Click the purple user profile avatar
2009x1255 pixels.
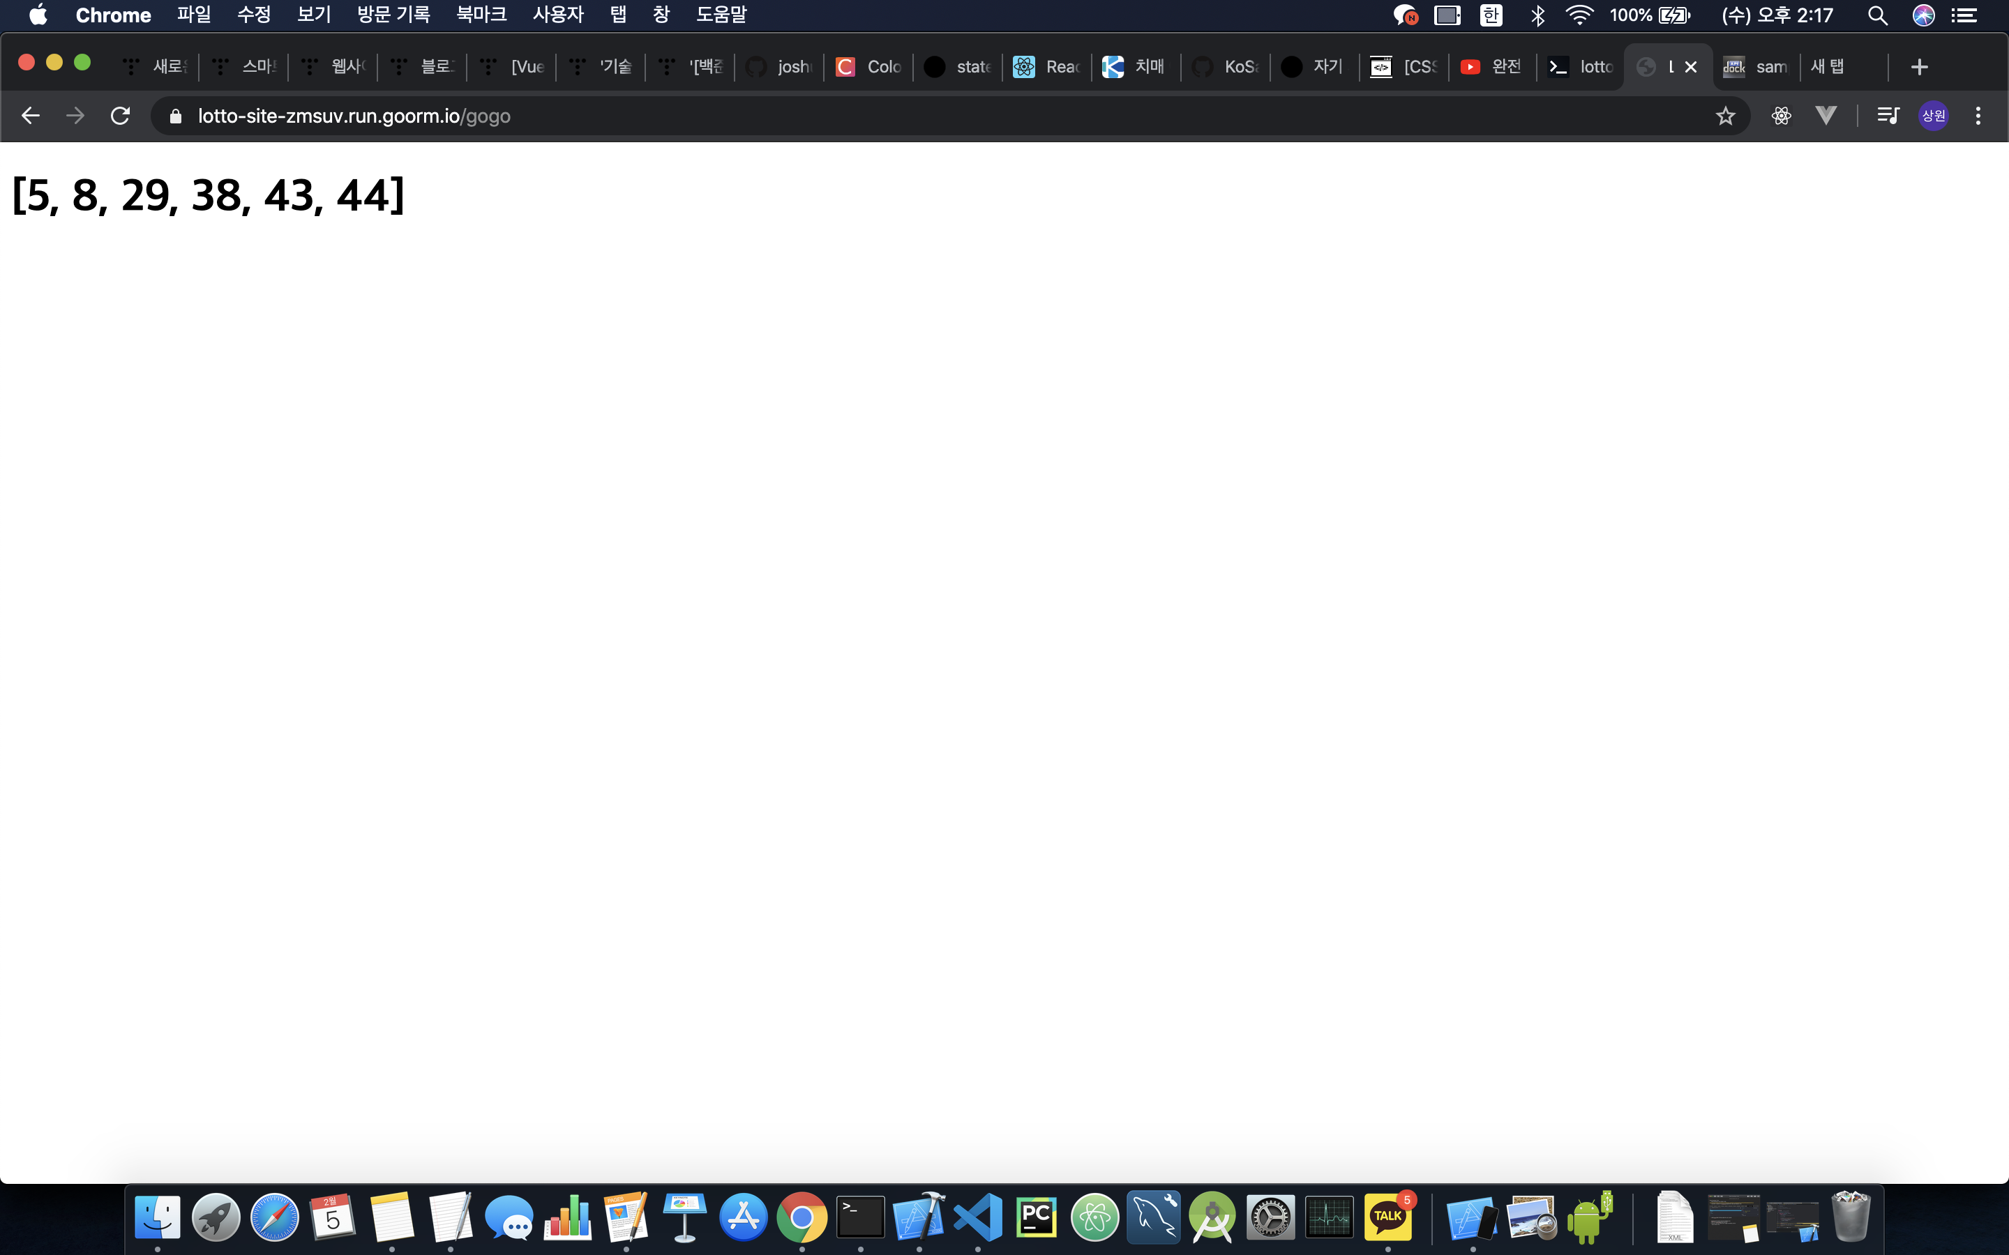click(x=1934, y=115)
